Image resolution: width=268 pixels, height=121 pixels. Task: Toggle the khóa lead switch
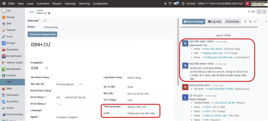pos(46,21)
